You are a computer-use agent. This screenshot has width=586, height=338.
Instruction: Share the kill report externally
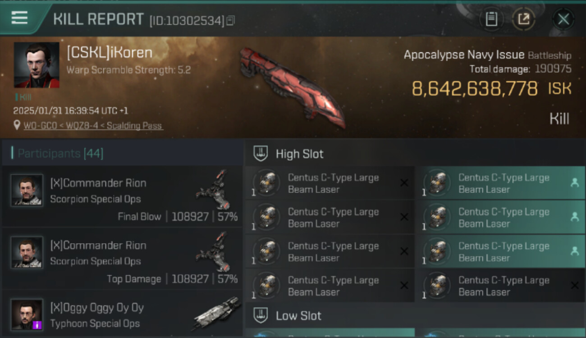(524, 19)
